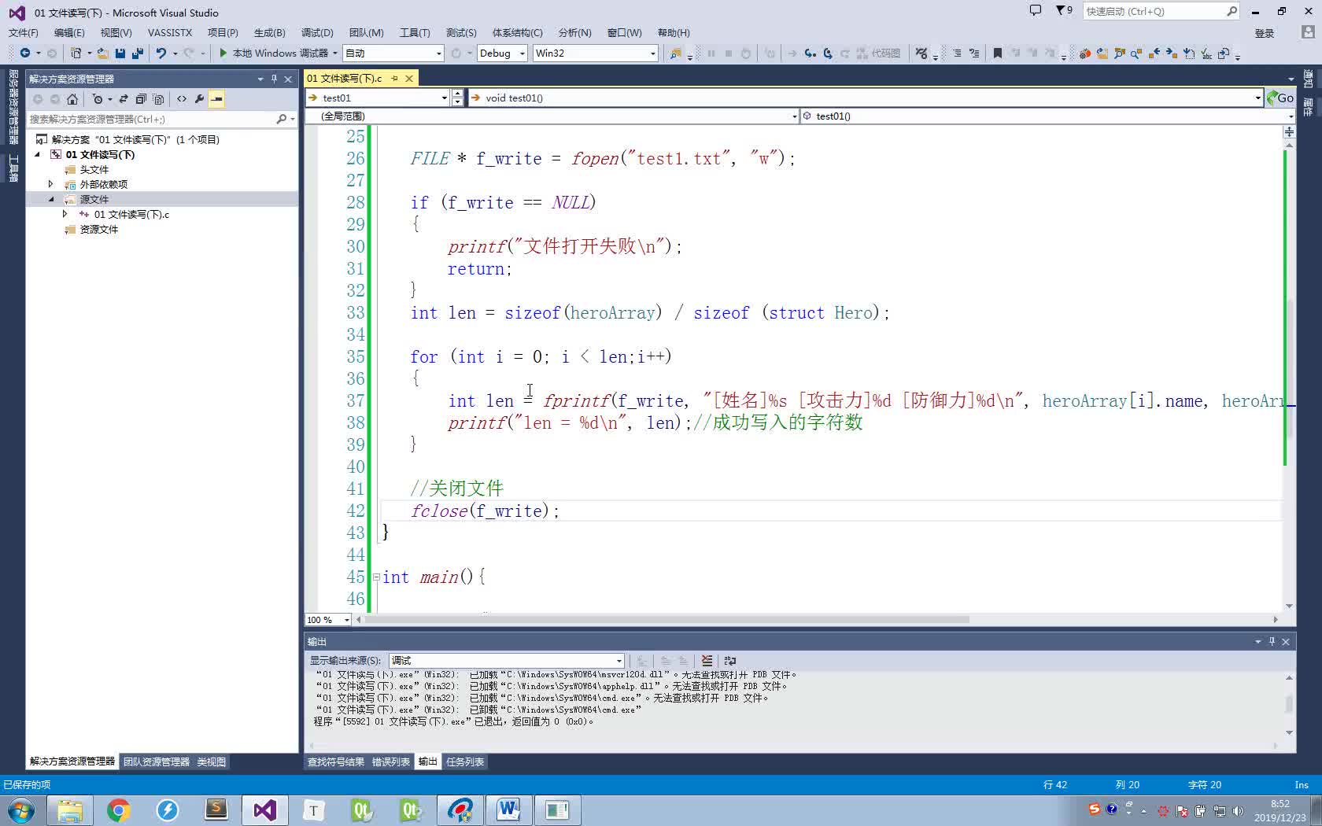Click the Undo arrow icon

pos(161,53)
